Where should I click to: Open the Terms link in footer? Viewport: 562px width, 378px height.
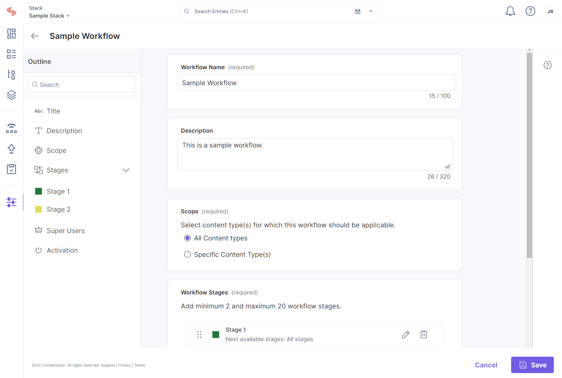tap(139, 365)
